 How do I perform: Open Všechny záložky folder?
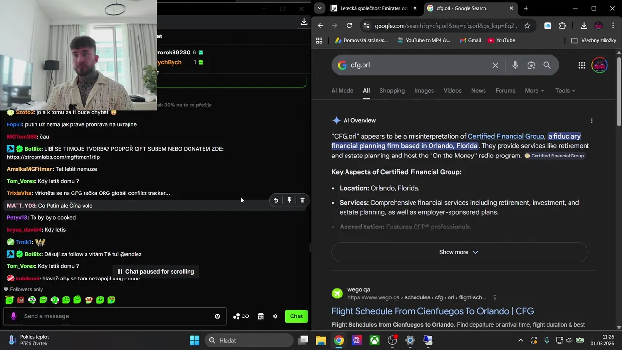tap(594, 40)
